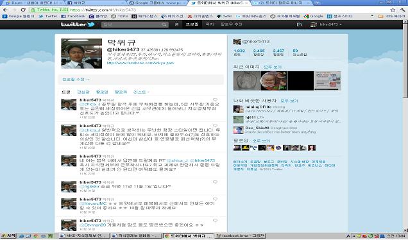Click the browser Reload icon
The height and width of the screenshot is (240, 408).
tap(23, 10)
